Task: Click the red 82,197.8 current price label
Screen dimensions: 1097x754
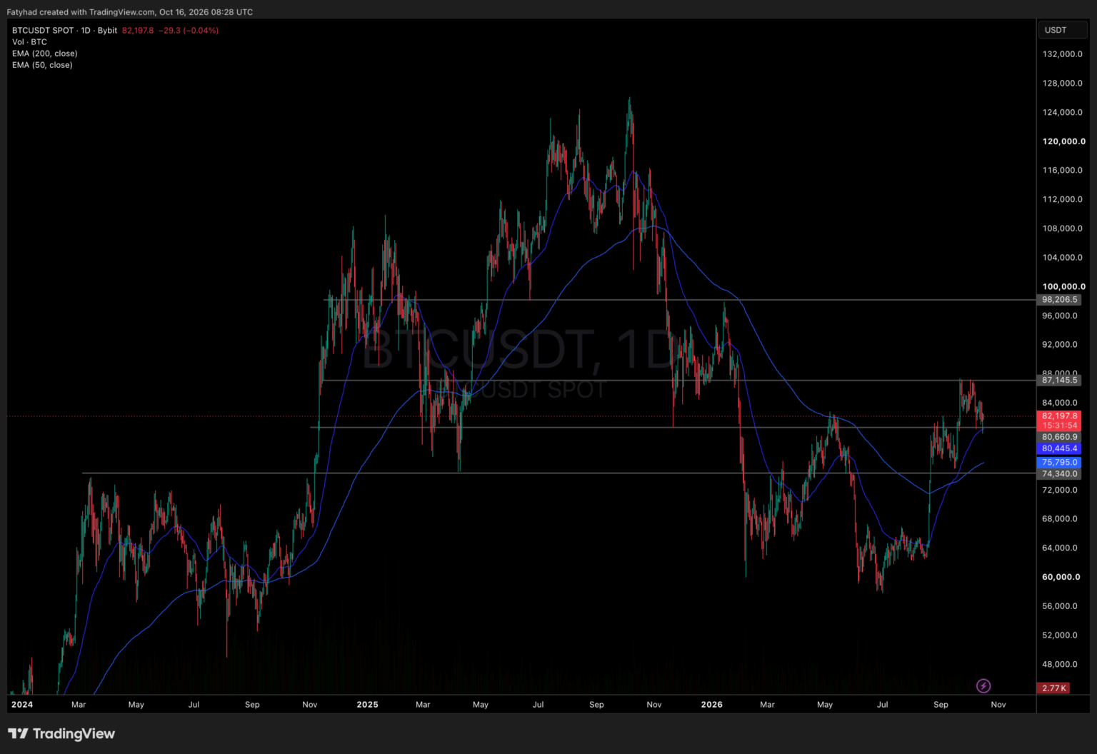Action: click(x=1059, y=416)
